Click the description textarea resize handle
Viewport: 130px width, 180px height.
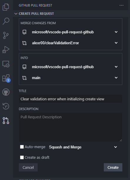tap(121, 140)
